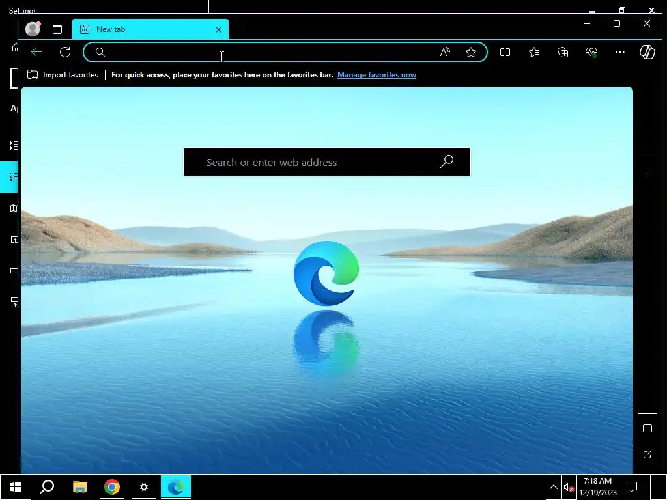Click the Edge taskbar icon

point(176,487)
